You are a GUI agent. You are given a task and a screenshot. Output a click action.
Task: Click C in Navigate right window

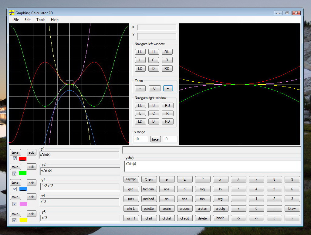[x=154, y=113]
